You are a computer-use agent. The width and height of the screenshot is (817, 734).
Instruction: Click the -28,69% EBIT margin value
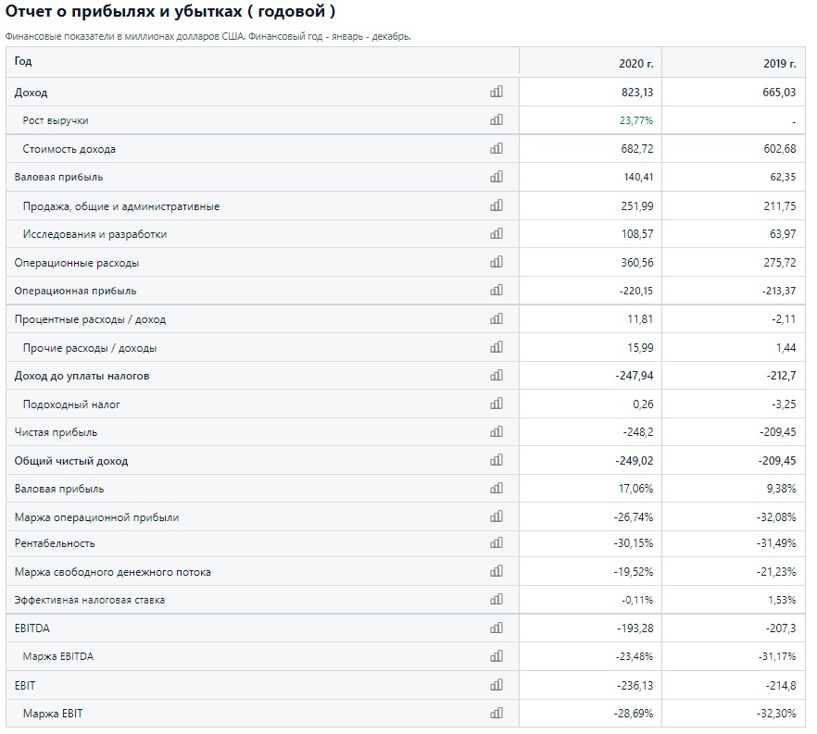point(633,714)
